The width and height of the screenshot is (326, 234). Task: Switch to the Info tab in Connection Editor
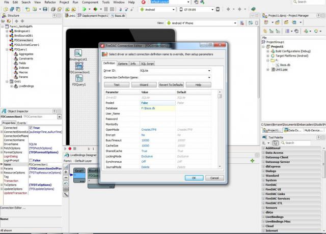133,64
